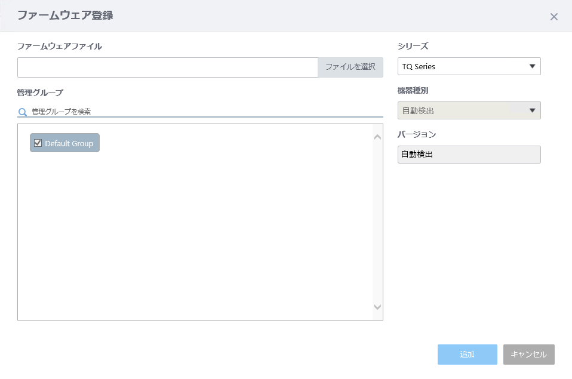Screen dimensions: 572x379
Task: Click the バージョン 自動検出 field
Action: (469, 155)
